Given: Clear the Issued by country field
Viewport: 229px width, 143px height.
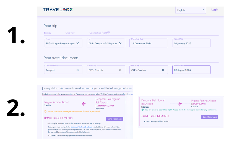Looking at the screenshot, I should point(120,70).
